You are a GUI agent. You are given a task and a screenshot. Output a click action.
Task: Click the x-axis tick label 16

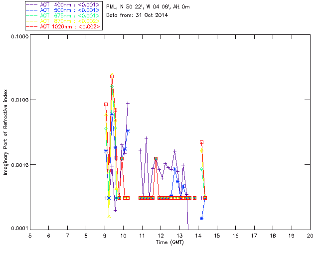coord(236,236)
